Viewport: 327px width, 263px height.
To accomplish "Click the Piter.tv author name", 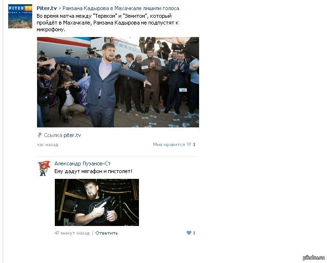I will (47, 8).
